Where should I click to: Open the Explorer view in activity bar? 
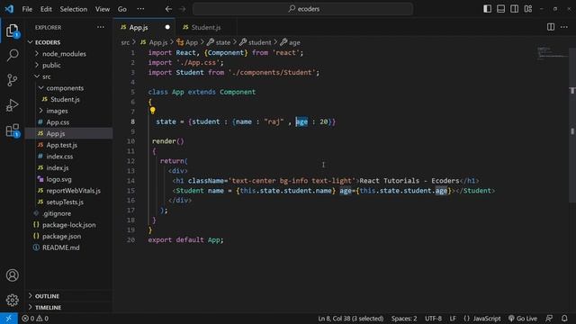(12, 31)
